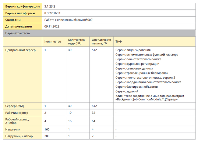Select 'Сервис полнотекстового поиска' first entry
Image resolution: width=198 pixels, height=142 pixels.
(x=138, y=59)
